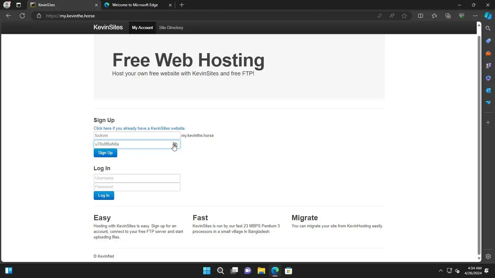Toggle password visibility eye in Sign Up
Viewport: 495px width, 278px height.
[175, 144]
